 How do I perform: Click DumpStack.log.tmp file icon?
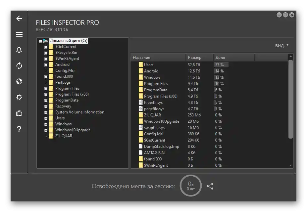[x=141, y=146]
